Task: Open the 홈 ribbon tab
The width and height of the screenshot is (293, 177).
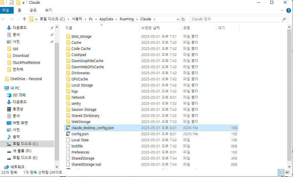Action: point(19,10)
